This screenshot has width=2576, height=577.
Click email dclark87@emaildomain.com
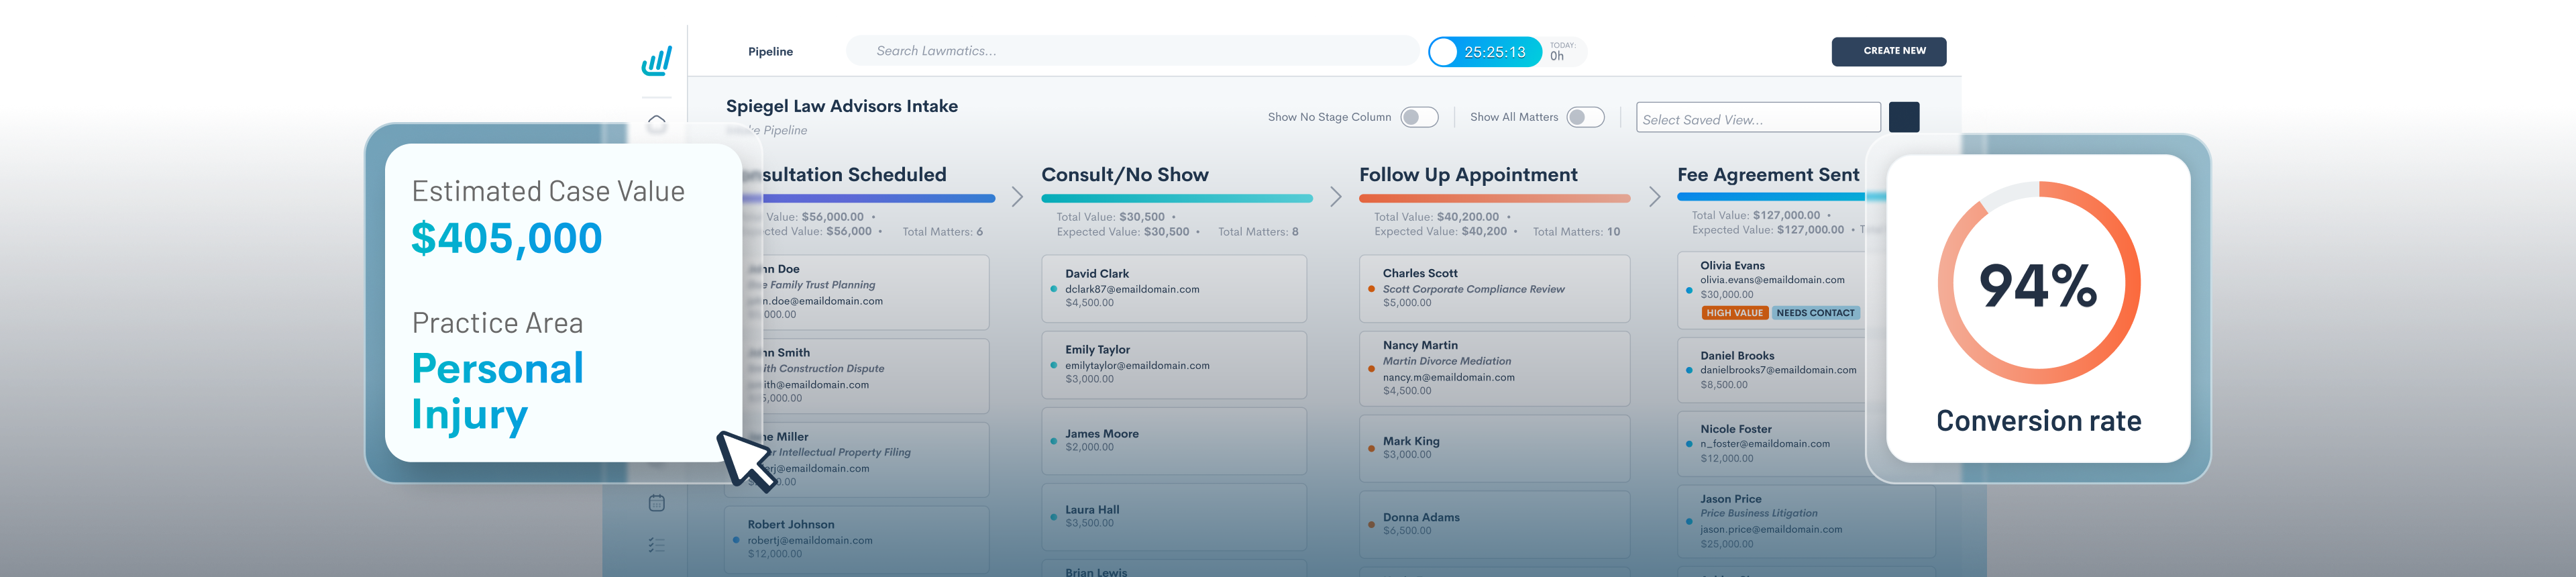1132,289
